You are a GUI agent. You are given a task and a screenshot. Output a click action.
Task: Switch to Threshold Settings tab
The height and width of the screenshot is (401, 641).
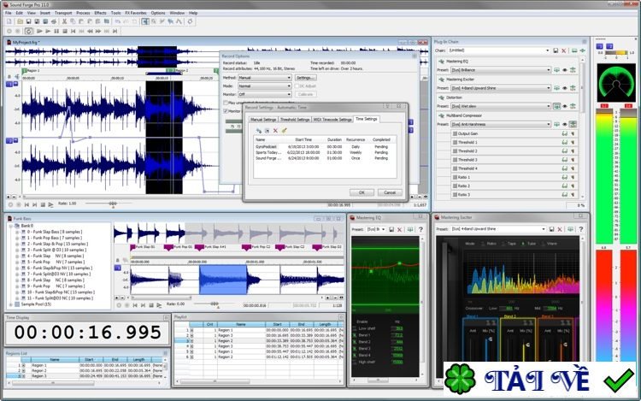[x=296, y=120]
